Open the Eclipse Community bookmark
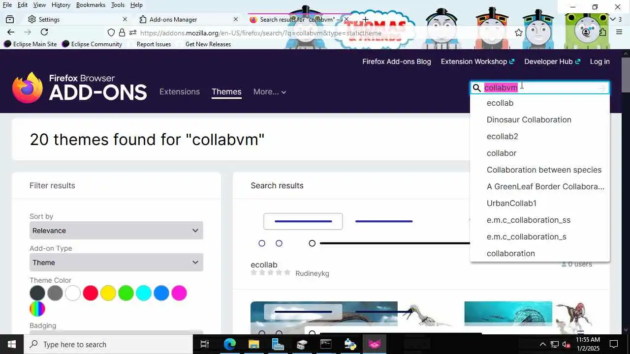630x354 pixels. (x=92, y=44)
